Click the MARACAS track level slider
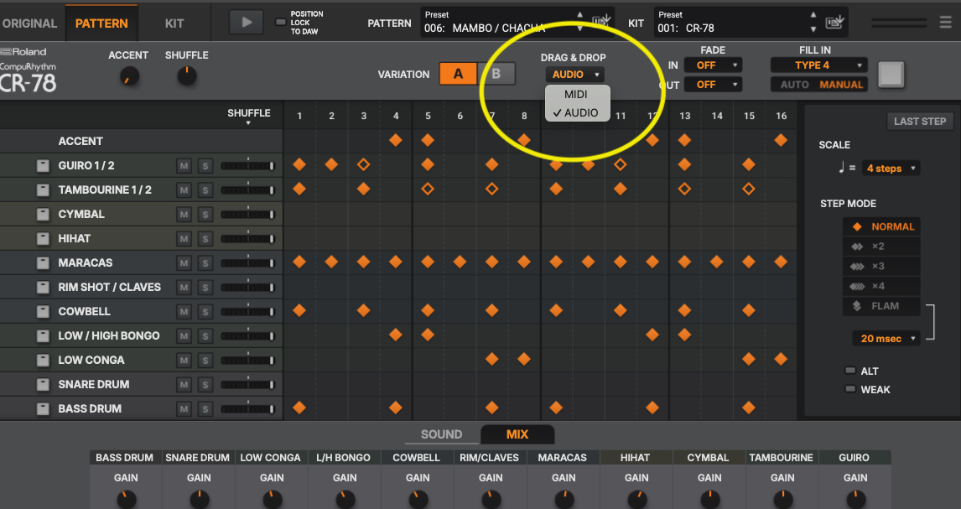The height and width of the screenshot is (509, 961). (x=247, y=263)
